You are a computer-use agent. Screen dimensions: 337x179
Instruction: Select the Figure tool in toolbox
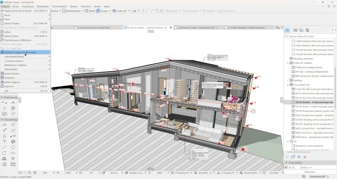tap(4, 164)
